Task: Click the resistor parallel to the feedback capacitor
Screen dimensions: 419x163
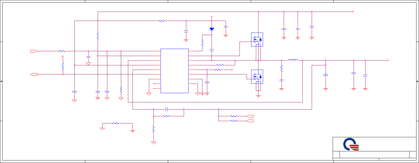Action: tap(166, 116)
